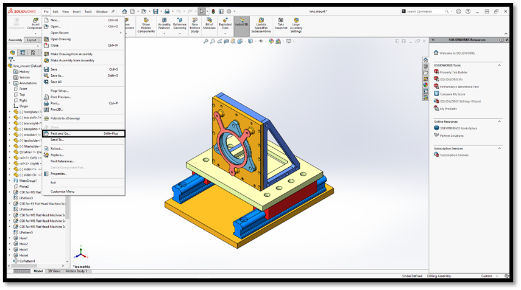Choose Save As from the File menu
This screenshot has width=521, height=290.
pyautogui.click(x=57, y=75)
